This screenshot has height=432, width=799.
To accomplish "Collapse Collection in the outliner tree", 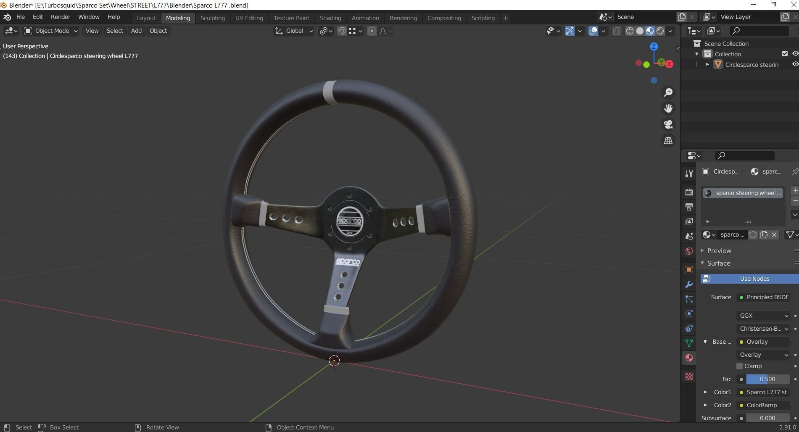I will [697, 54].
